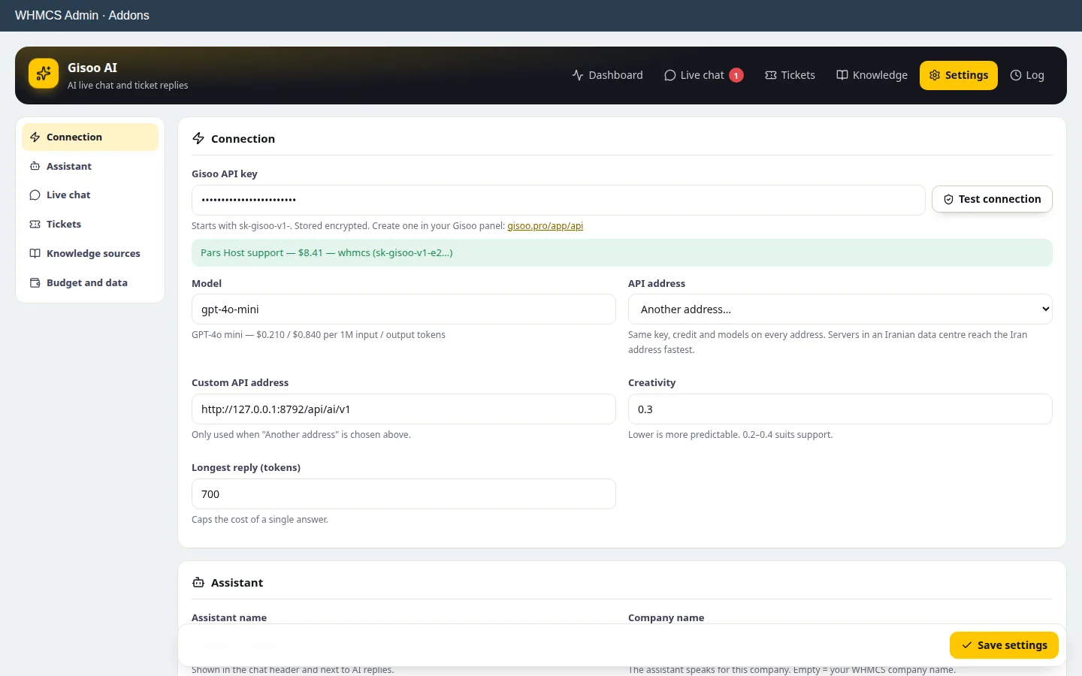This screenshot has width=1082, height=676.
Task: Click the Knowledge book icon in header
Action: pos(842,75)
